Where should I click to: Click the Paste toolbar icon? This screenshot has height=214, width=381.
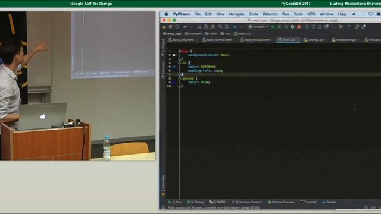pos(213,27)
